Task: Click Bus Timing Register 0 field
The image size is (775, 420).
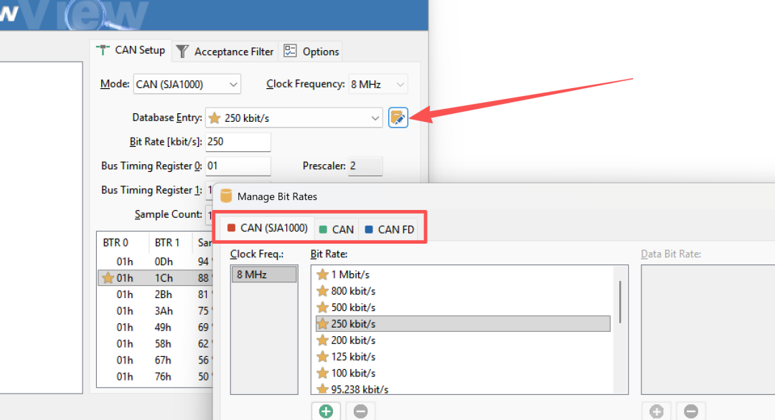Action: (238, 166)
